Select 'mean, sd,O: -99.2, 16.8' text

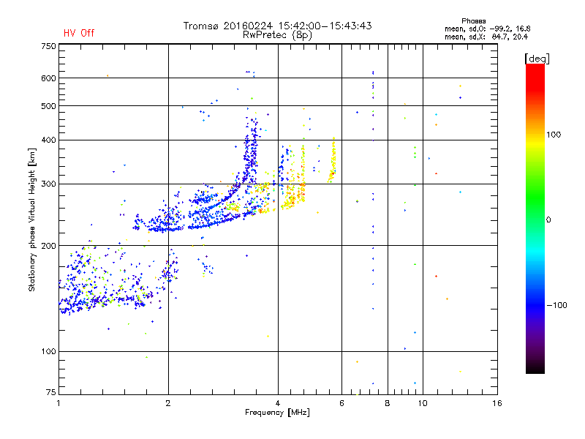point(487,29)
